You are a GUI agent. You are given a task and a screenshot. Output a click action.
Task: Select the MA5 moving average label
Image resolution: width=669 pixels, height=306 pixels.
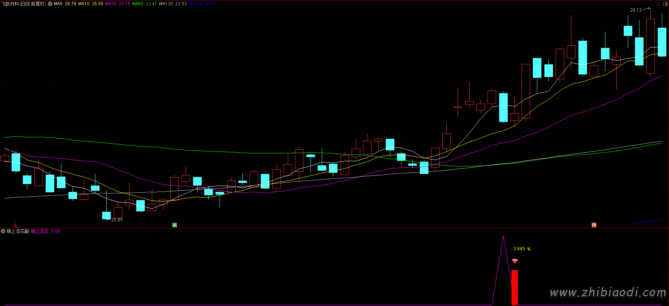(65, 4)
